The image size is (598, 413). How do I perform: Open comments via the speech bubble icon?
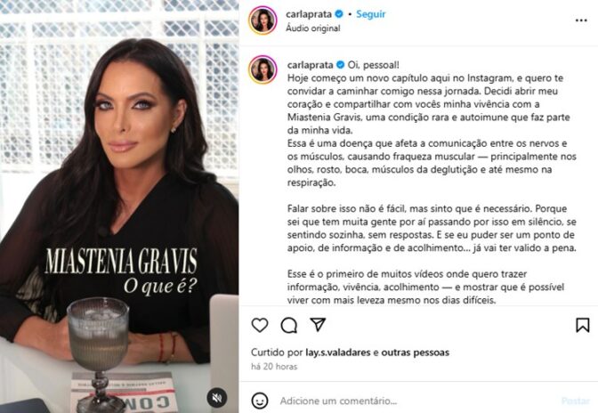288,325
